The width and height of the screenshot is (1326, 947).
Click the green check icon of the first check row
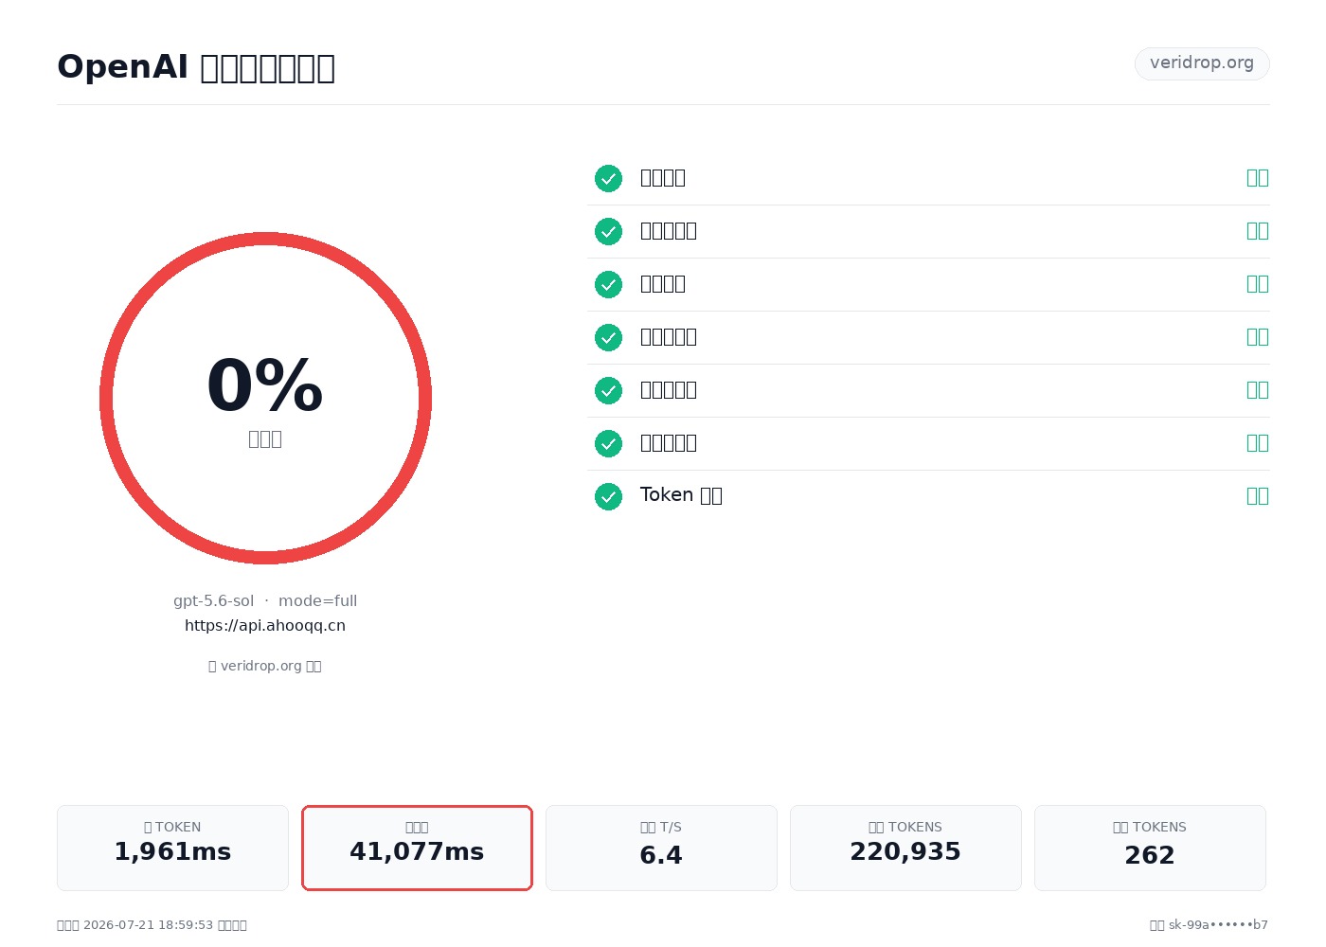pos(608,178)
